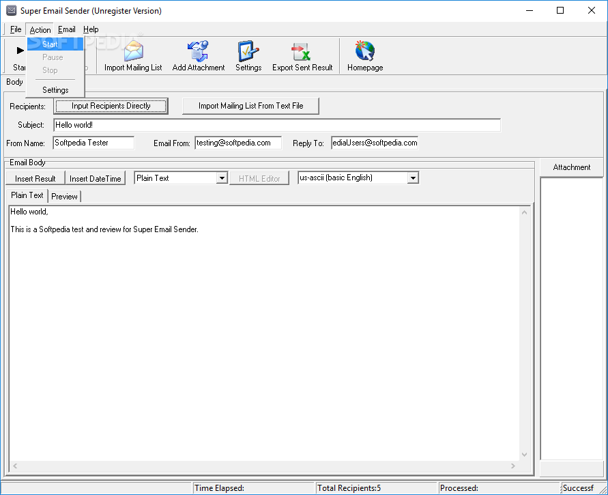
Task: Open the Email menu
Action: point(67,29)
